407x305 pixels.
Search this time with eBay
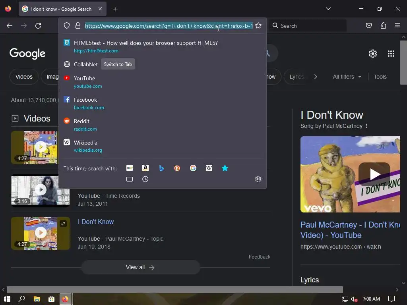pyautogui.click(x=130, y=168)
